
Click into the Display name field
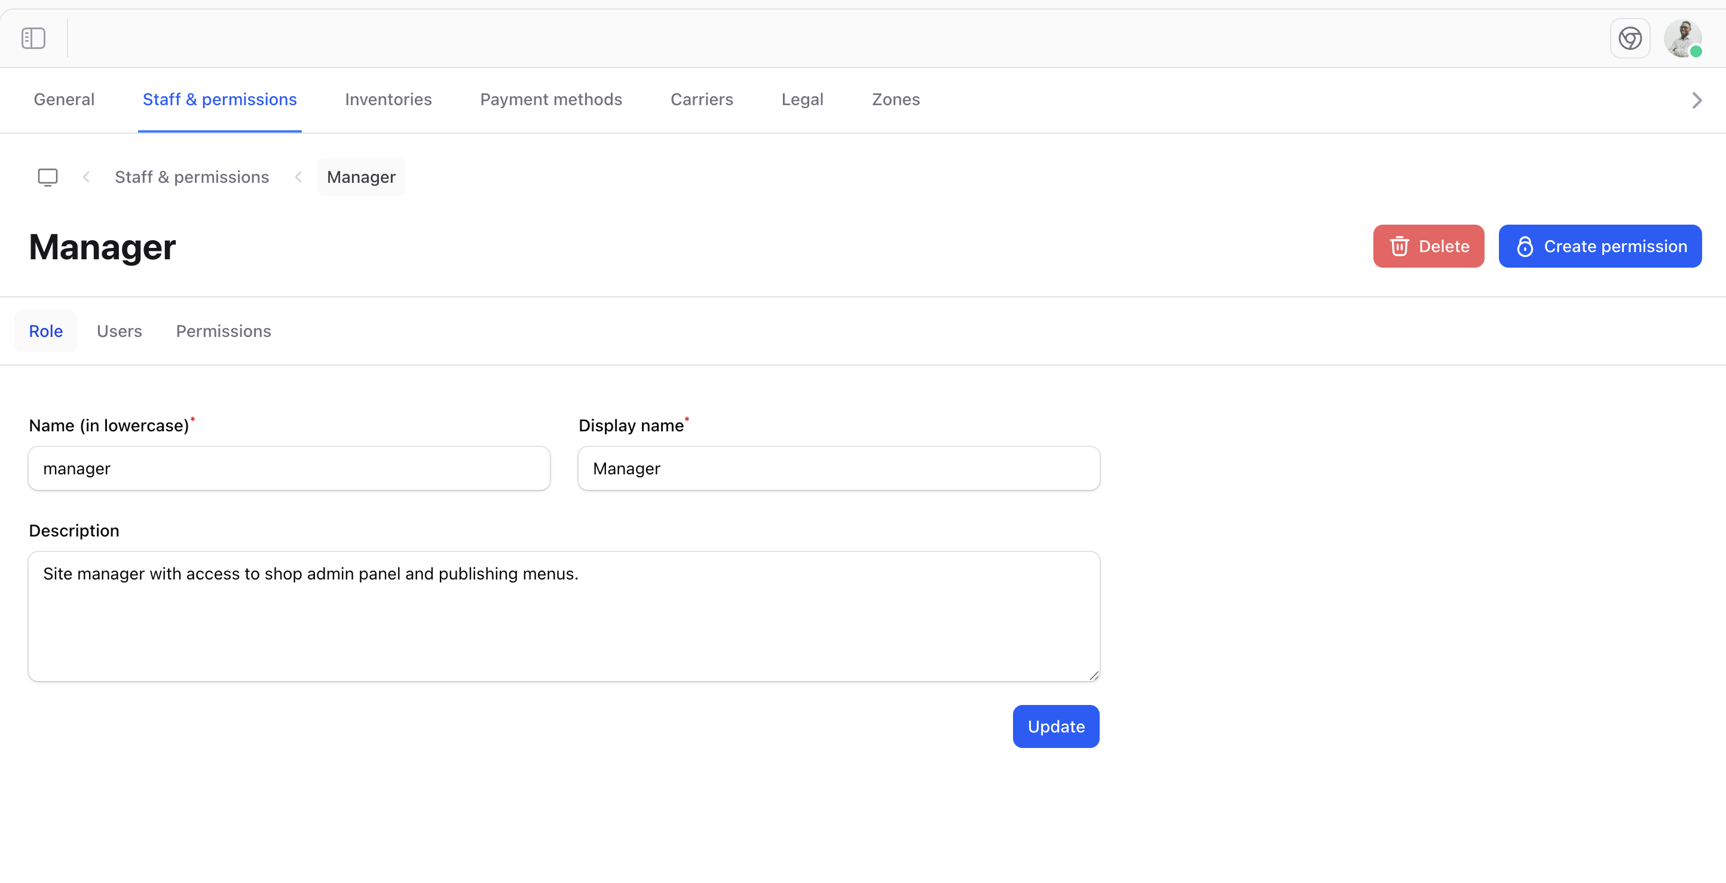coord(838,468)
